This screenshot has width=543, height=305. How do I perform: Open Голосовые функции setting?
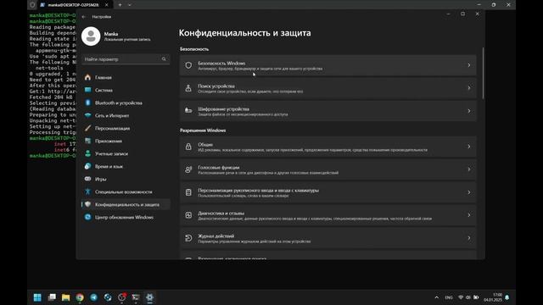327,169
